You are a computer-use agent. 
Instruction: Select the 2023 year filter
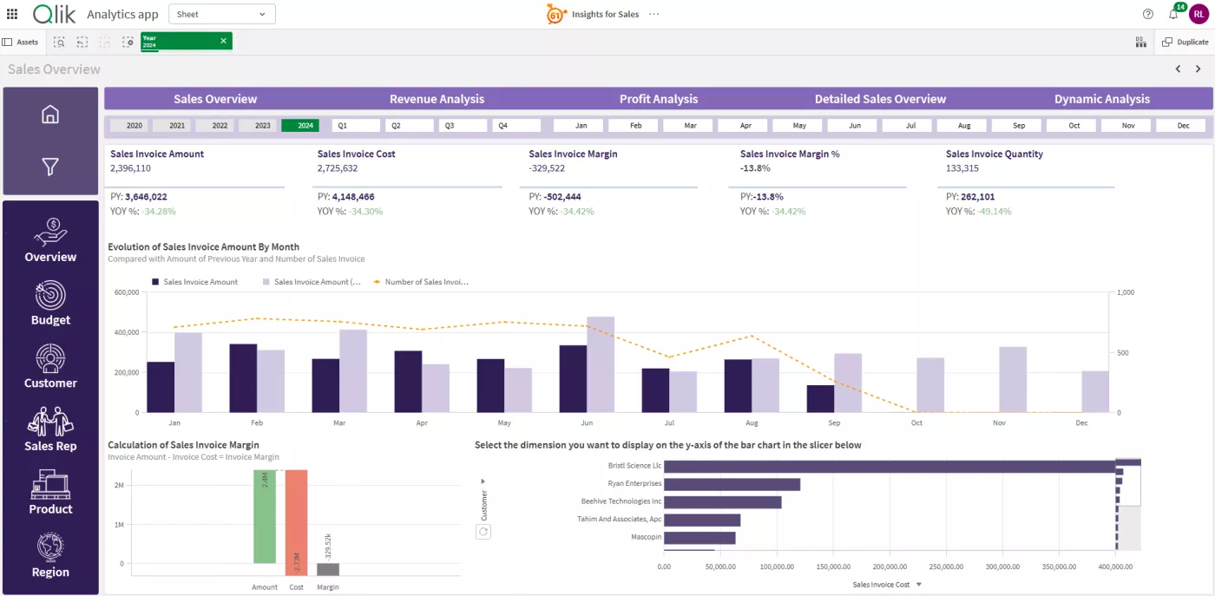coord(262,125)
